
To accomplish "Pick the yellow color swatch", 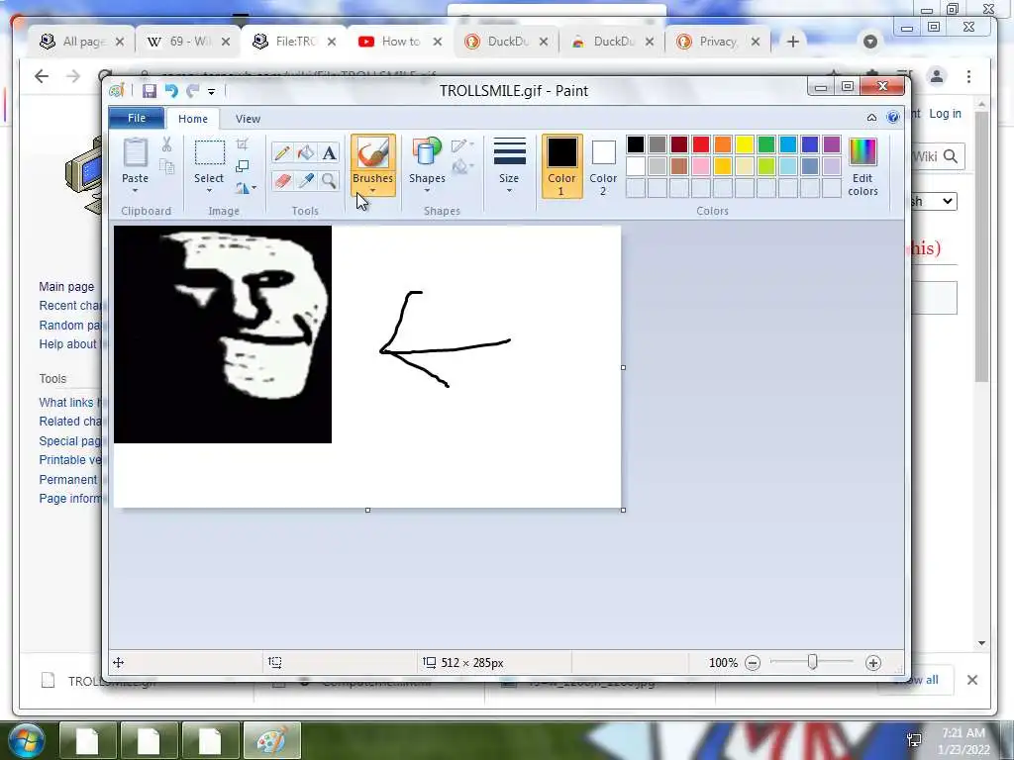I will point(745,144).
